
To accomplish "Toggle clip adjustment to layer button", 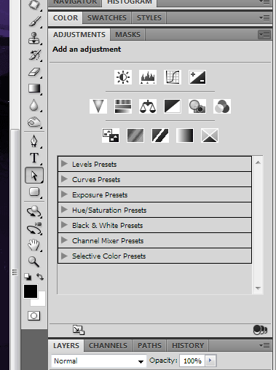I will tap(260, 330).
